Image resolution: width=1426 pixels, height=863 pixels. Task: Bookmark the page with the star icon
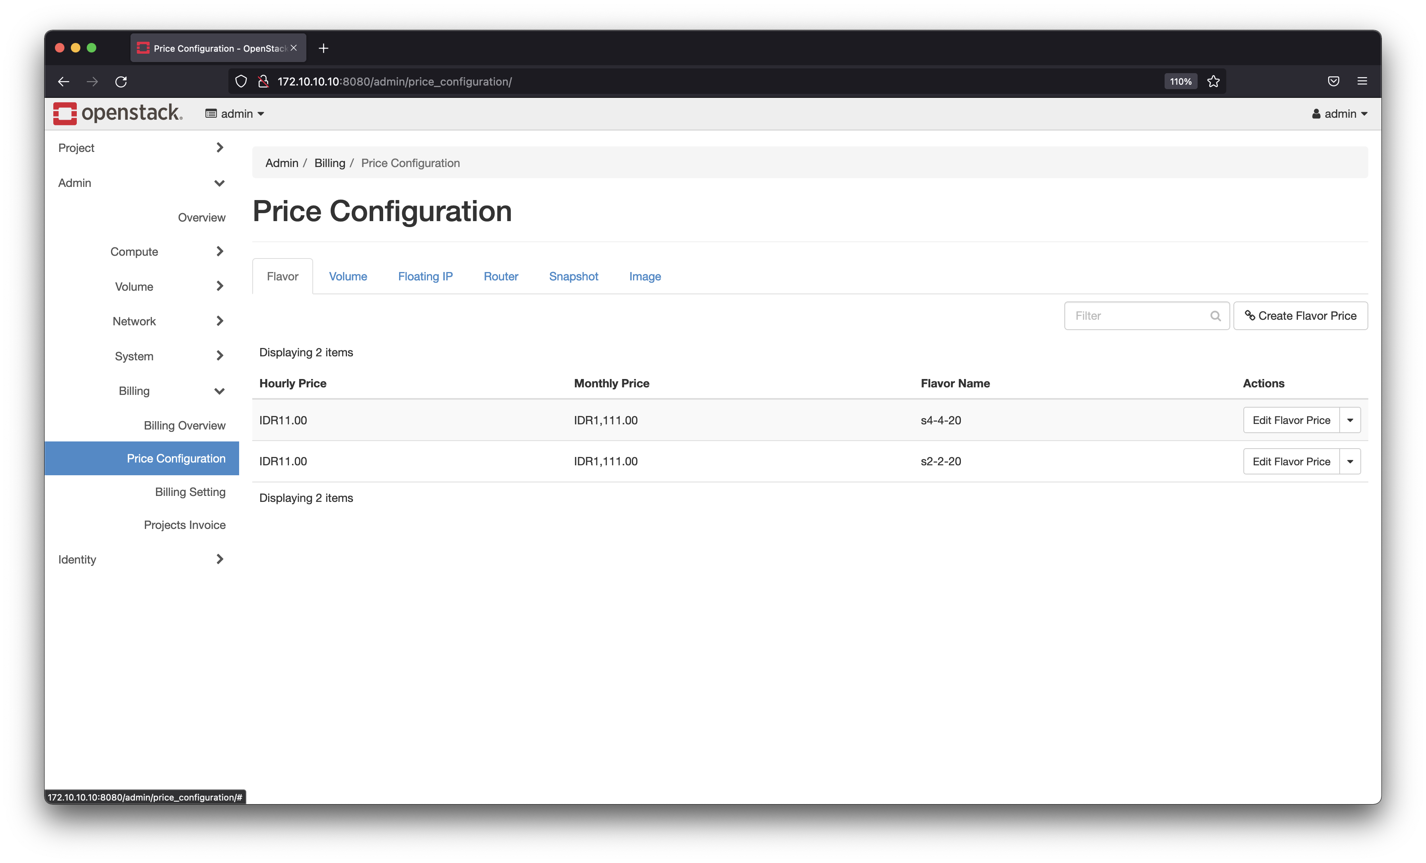pos(1214,82)
